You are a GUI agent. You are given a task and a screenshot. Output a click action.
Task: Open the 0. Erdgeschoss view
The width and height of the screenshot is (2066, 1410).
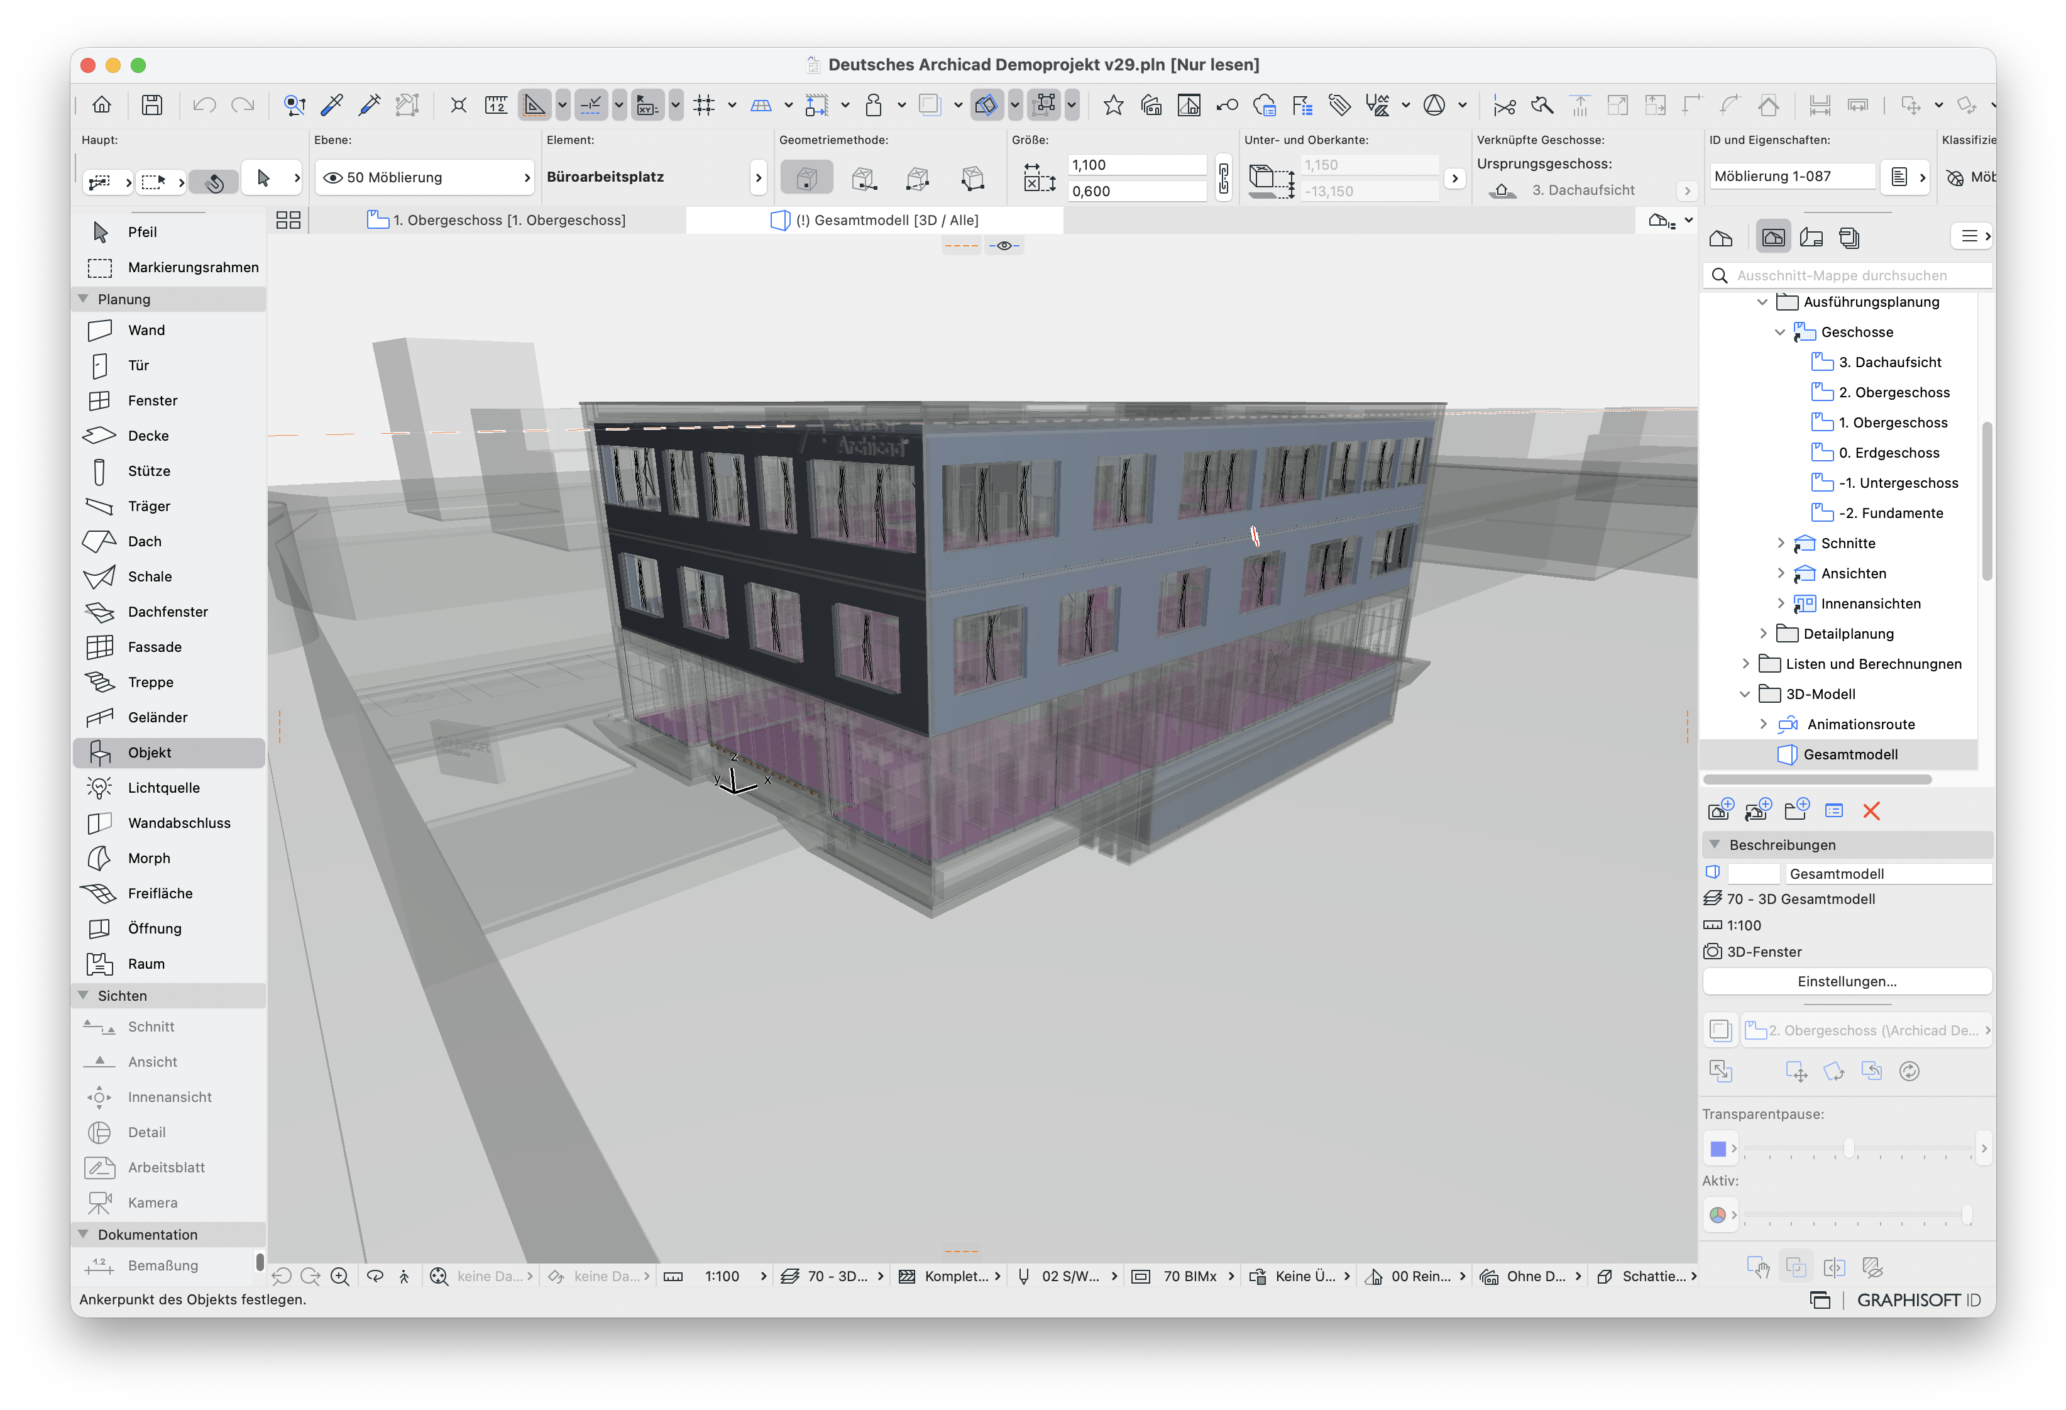tap(1888, 453)
